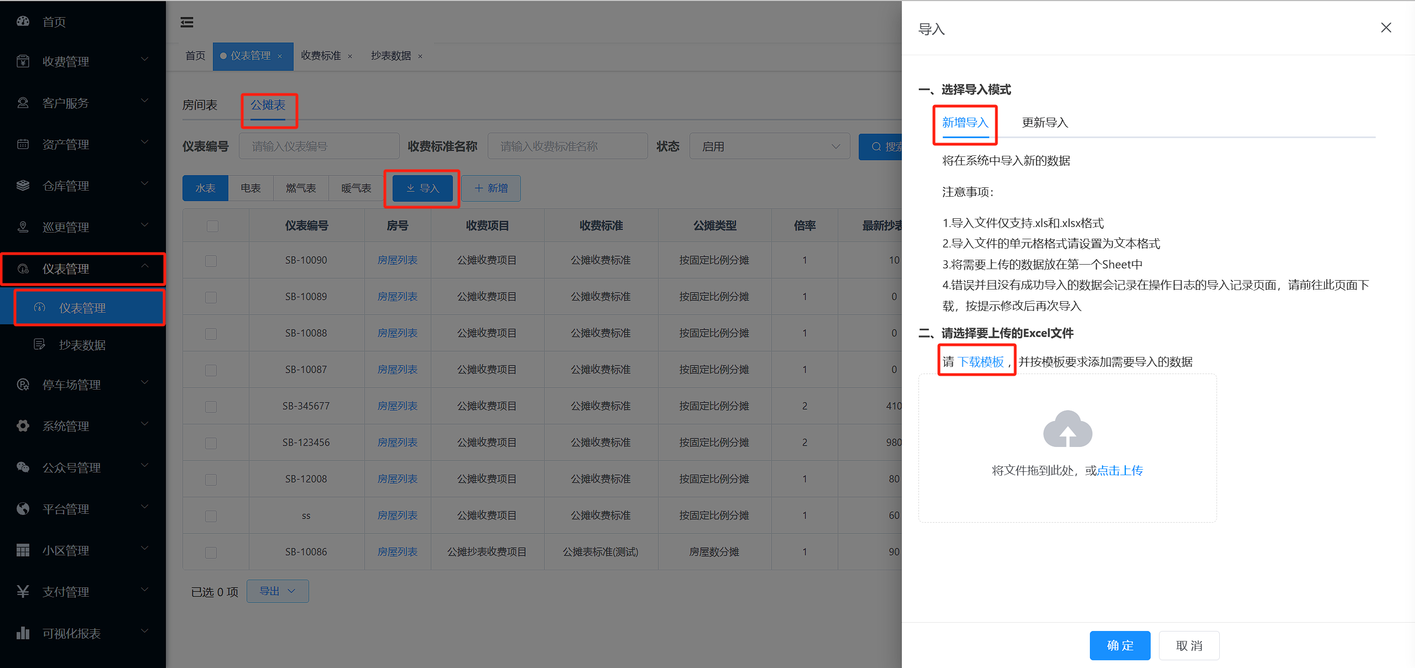
Task: Select 暖气表 meter type tab
Action: (x=356, y=188)
